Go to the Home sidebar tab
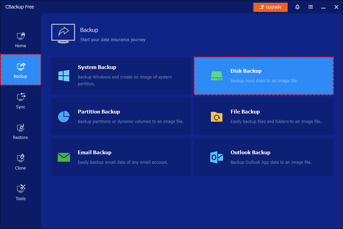The width and height of the screenshot is (343, 229). [20, 40]
